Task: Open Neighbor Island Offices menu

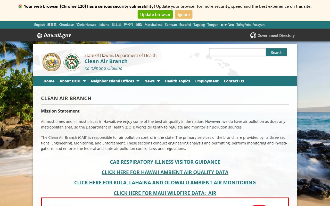Action: (112, 81)
